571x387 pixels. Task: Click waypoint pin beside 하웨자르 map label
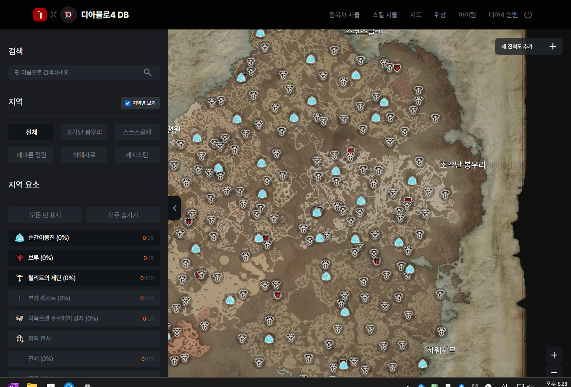[x=423, y=363]
